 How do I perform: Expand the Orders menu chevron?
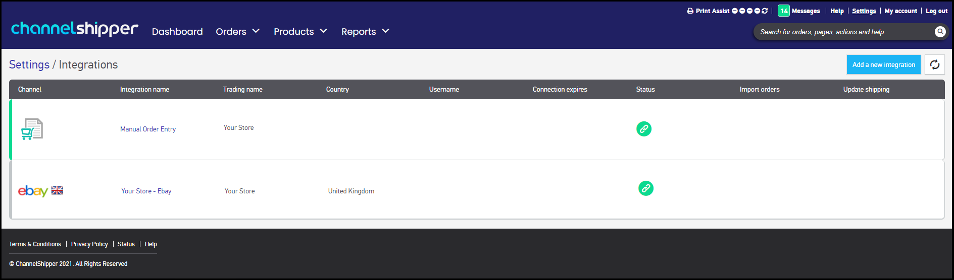tap(256, 31)
